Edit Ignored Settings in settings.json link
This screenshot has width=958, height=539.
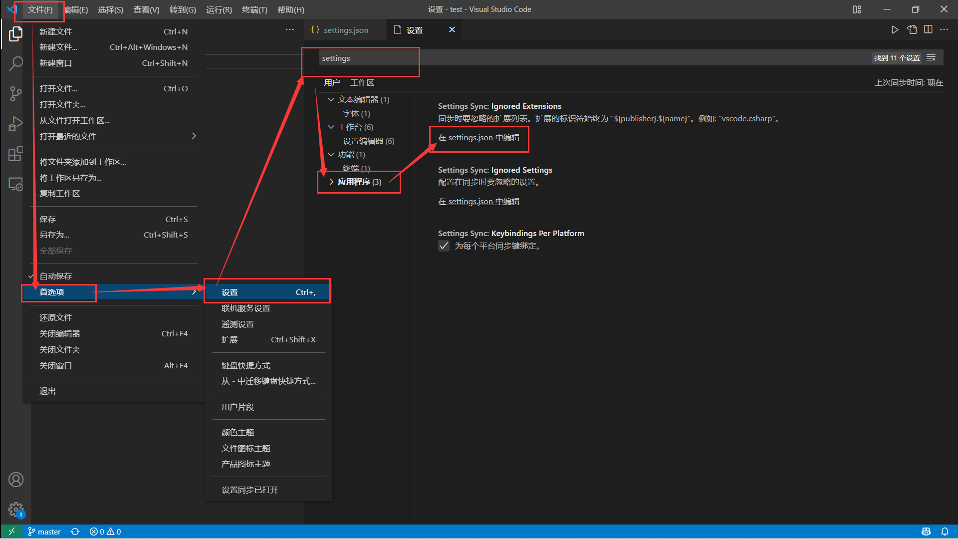coord(479,202)
